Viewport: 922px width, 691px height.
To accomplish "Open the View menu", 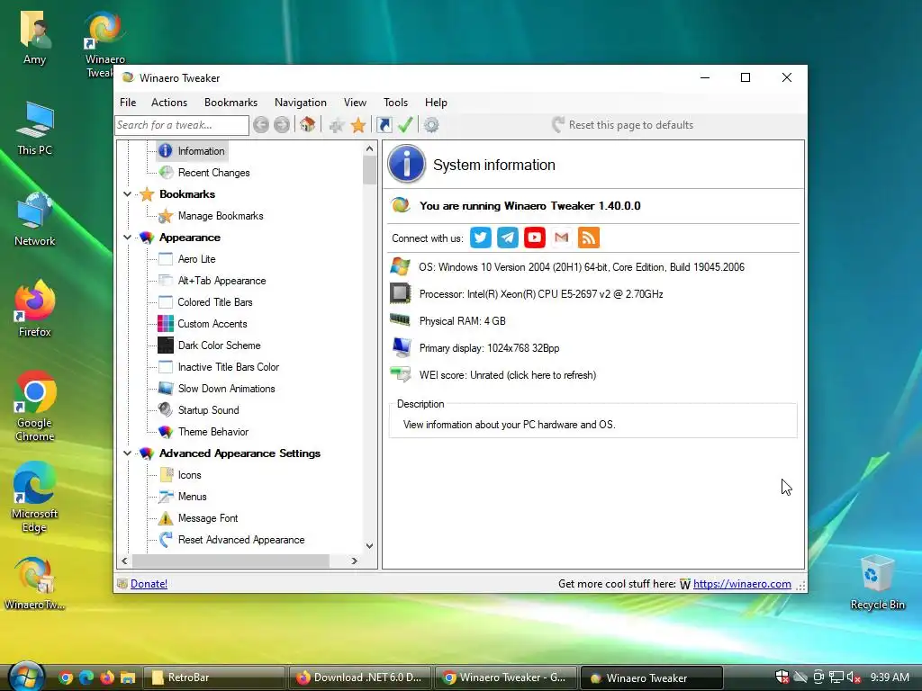I will pos(355,103).
